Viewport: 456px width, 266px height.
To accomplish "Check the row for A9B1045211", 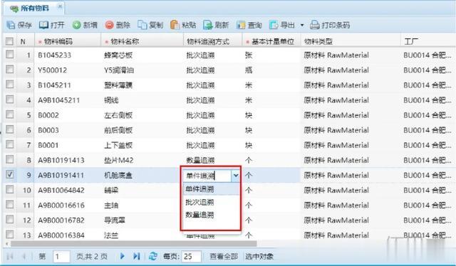I will pos(9,100).
